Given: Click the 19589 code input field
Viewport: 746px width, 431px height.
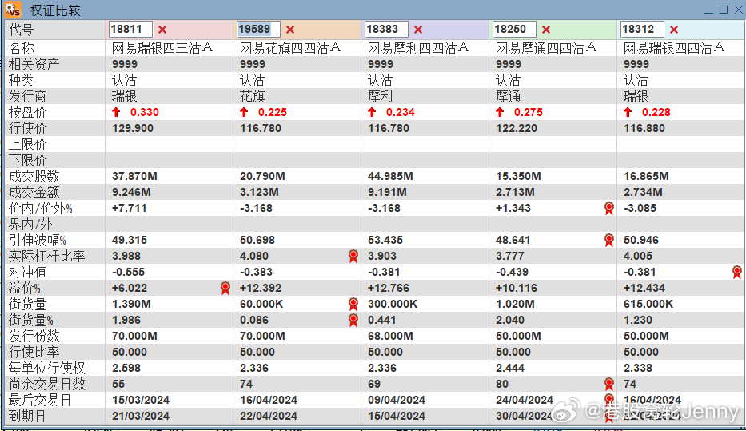Looking at the screenshot, I should click(258, 30).
